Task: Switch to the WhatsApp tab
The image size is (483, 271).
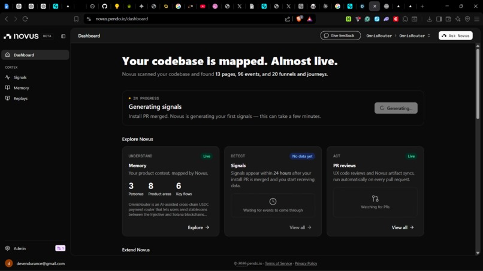Action: coord(92,6)
